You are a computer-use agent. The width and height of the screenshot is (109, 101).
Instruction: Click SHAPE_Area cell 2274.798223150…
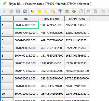coord(77,94)
